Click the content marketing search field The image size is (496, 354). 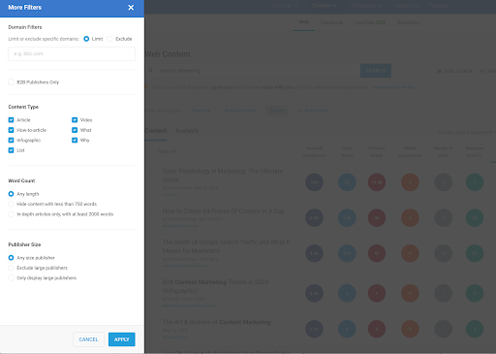point(253,71)
